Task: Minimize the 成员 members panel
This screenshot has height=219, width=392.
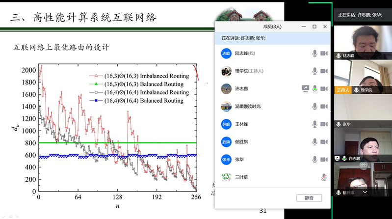Action: pos(303,27)
